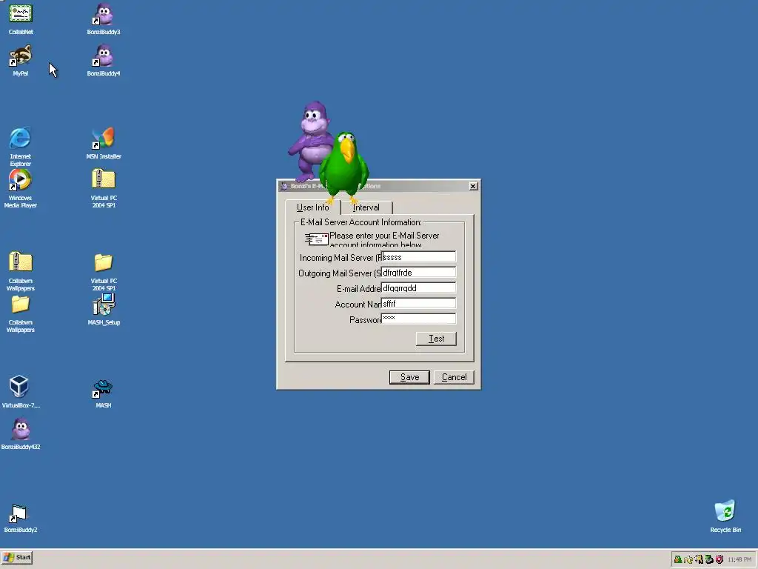Select the MyPal raccoon shortcut
This screenshot has height=569, width=758.
20,61
